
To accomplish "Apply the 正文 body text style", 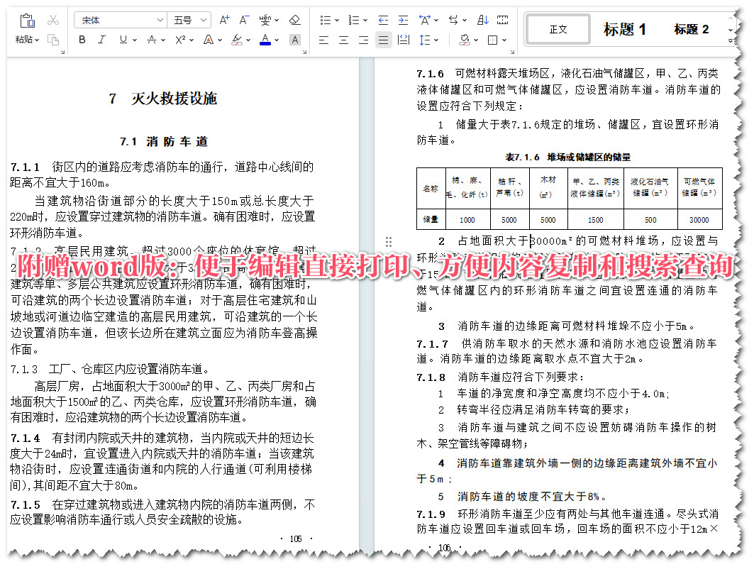I will [558, 29].
